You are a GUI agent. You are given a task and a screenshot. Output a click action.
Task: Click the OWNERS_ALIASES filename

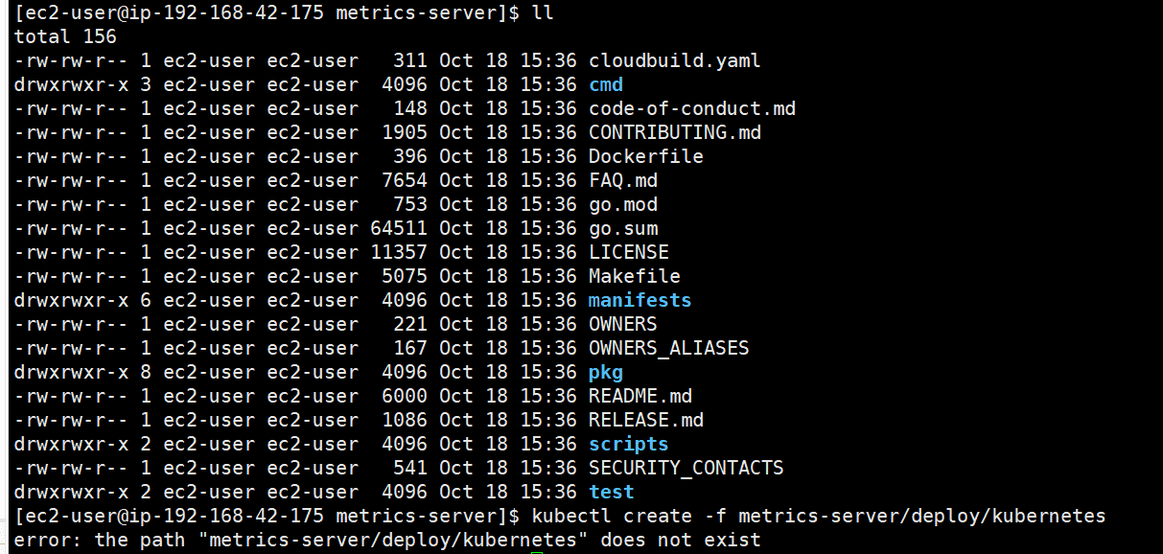[668, 348]
